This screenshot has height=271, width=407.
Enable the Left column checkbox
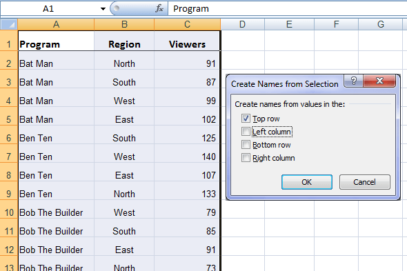click(246, 132)
